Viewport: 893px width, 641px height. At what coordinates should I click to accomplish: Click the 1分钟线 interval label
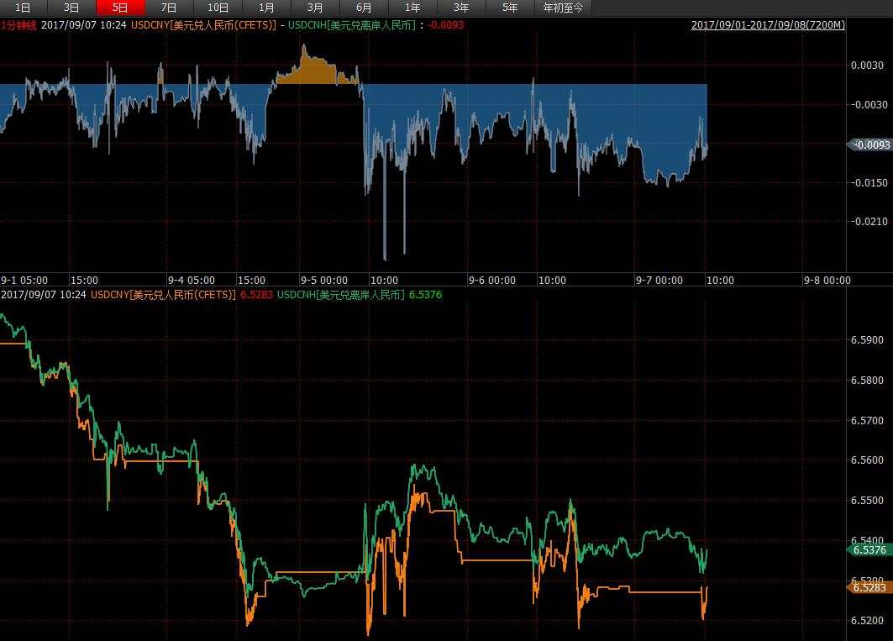click(18, 25)
